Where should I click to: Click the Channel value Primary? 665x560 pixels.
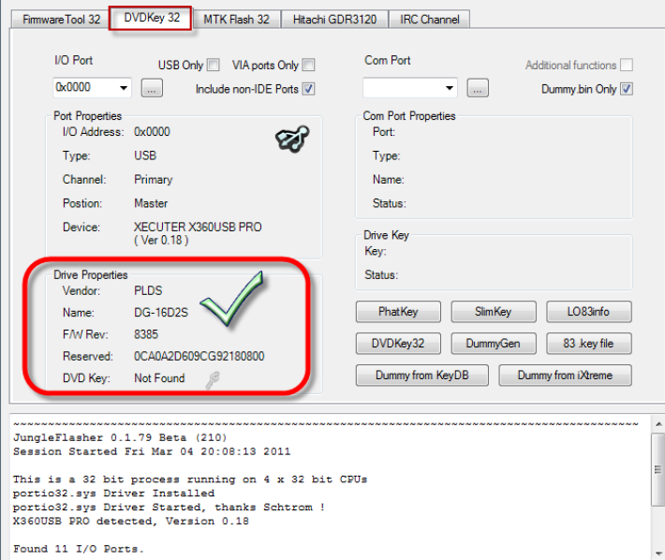click(x=153, y=180)
